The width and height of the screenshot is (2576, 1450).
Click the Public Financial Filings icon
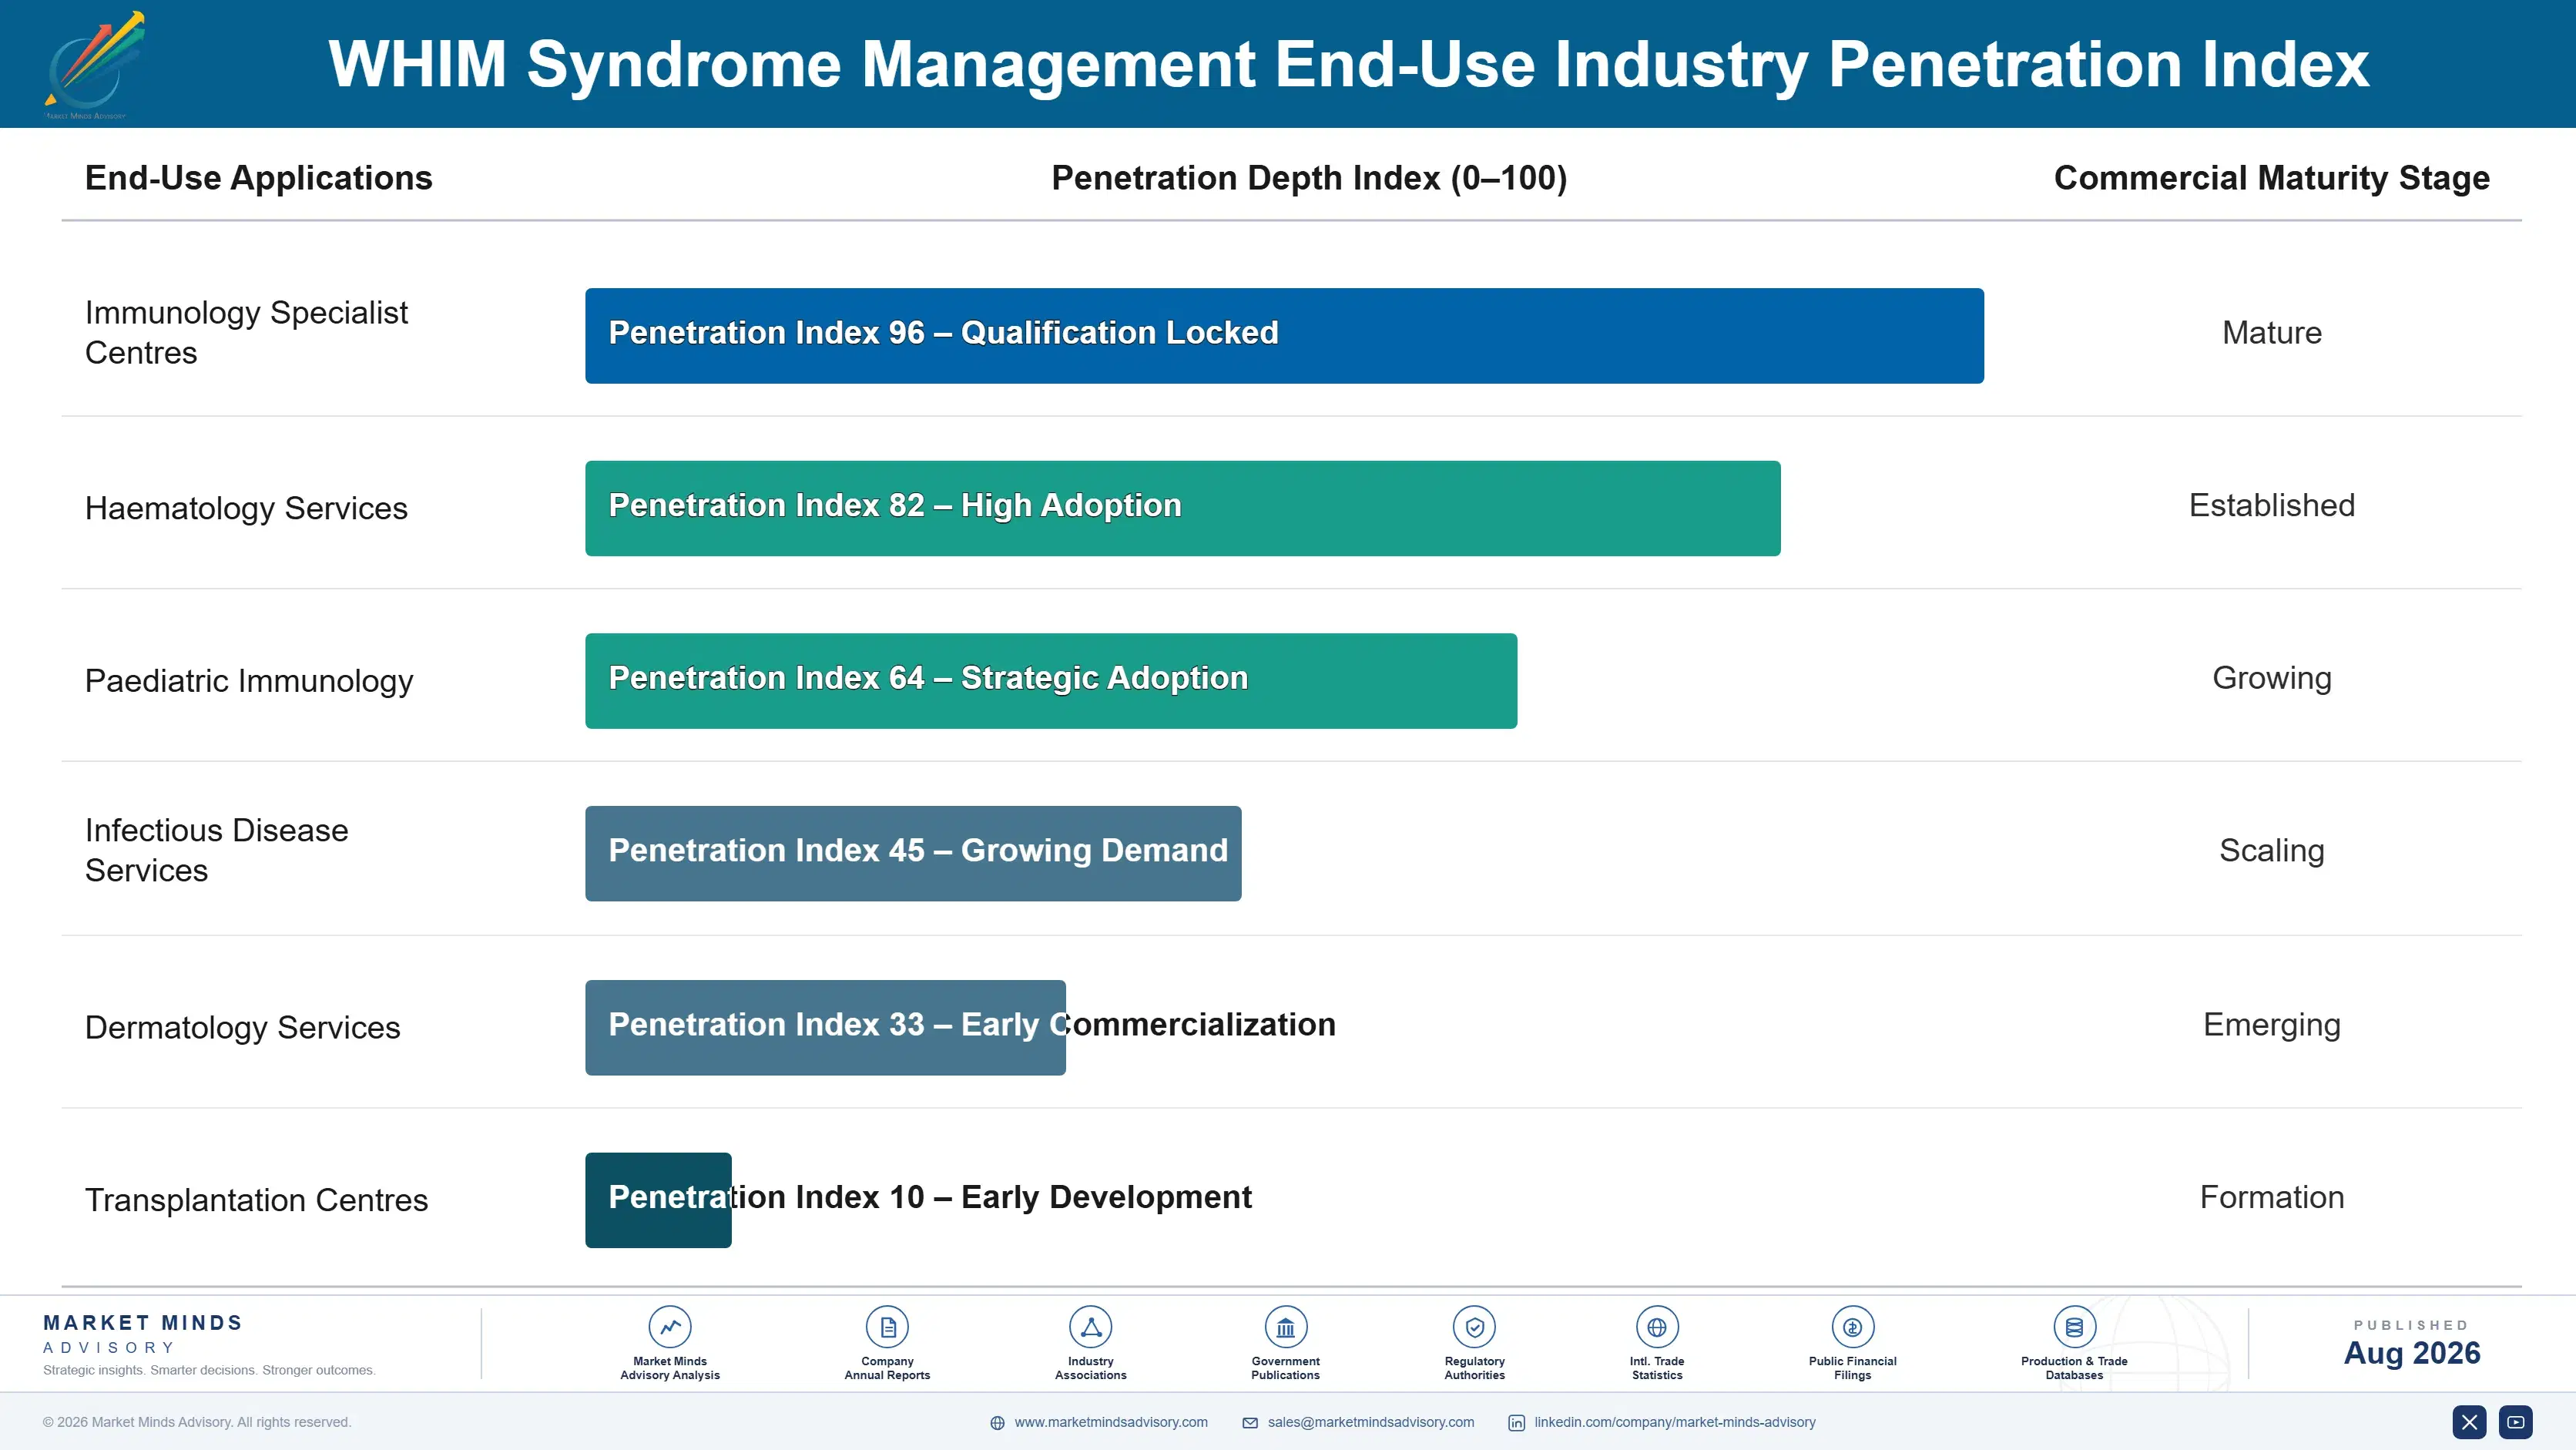point(1852,1327)
